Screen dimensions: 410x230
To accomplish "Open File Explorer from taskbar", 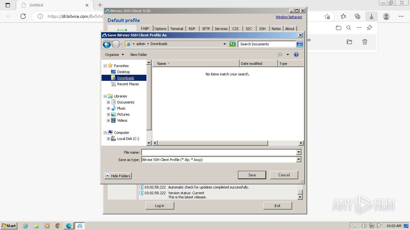I will click(x=36, y=226).
